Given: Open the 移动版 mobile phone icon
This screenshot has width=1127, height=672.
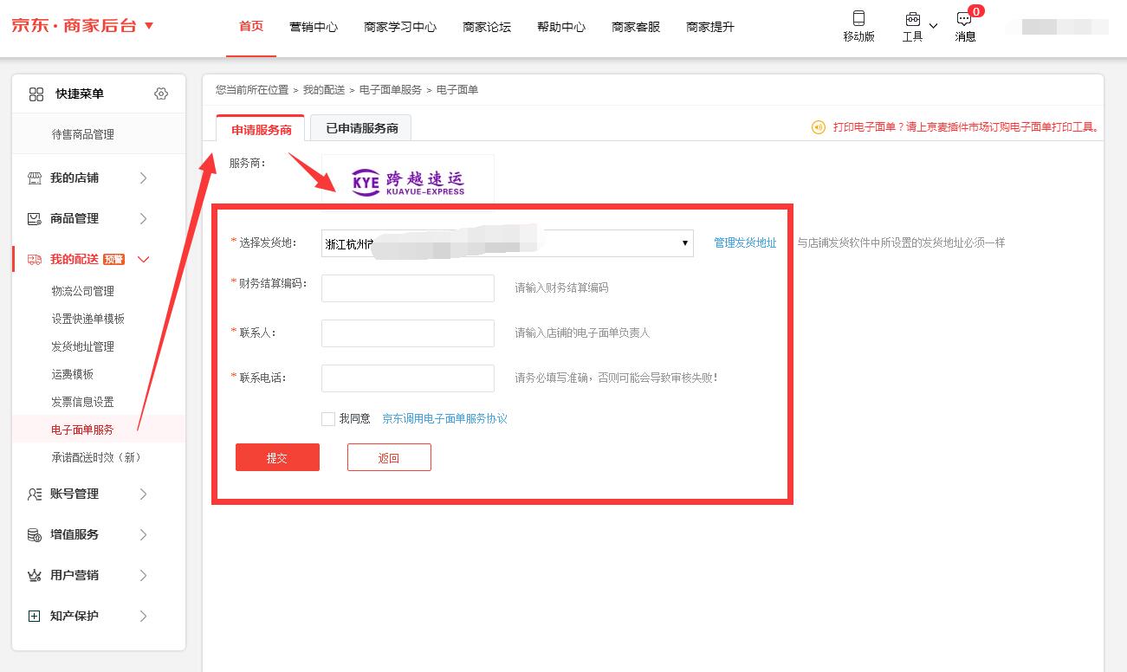Looking at the screenshot, I should point(858,18).
